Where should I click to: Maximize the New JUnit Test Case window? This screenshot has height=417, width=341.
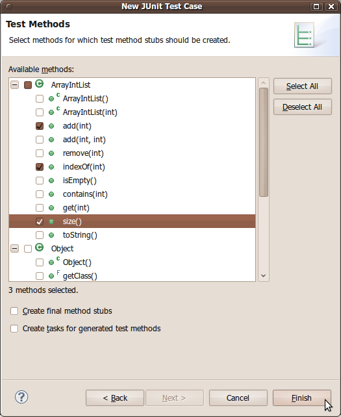316,6
